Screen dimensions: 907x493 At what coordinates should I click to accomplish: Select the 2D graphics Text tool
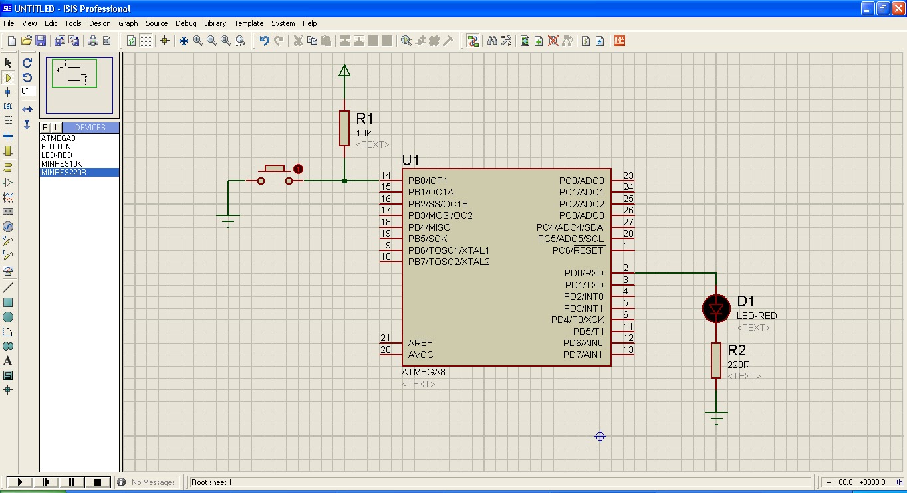click(x=8, y=361)
